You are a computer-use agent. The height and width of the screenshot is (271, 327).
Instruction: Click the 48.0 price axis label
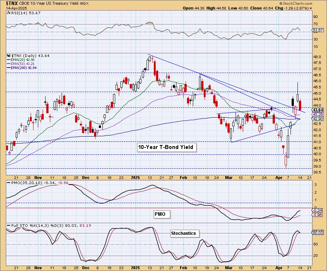[x=318, y=57]
